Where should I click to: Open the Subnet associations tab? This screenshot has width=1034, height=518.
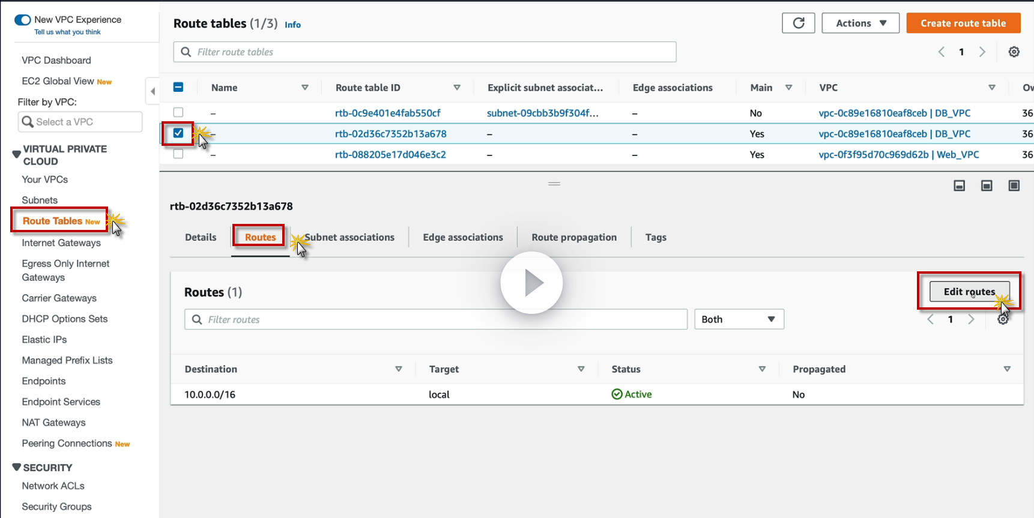[x=349, y=237]
